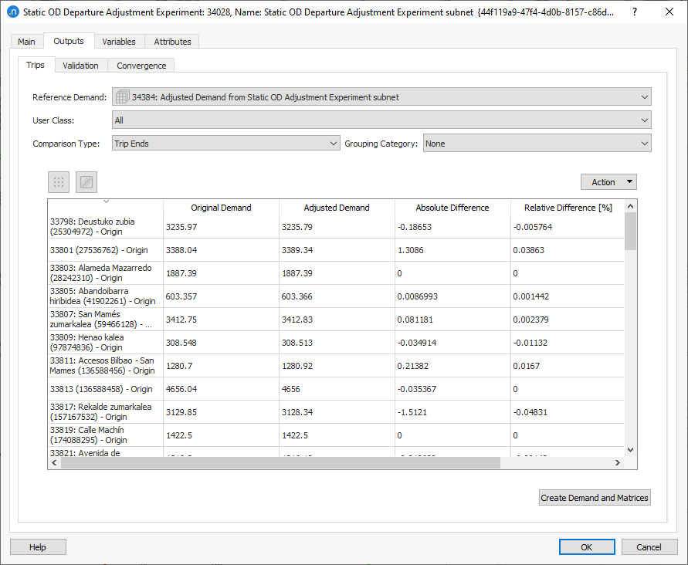Change the Comparison Type selection
The image size is (688, 565).
click(x=332, y=143)
